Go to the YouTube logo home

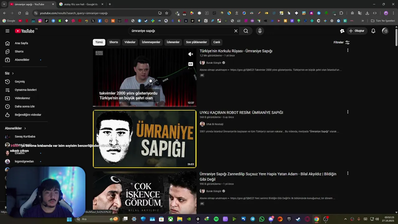click(x=25, y=31)
